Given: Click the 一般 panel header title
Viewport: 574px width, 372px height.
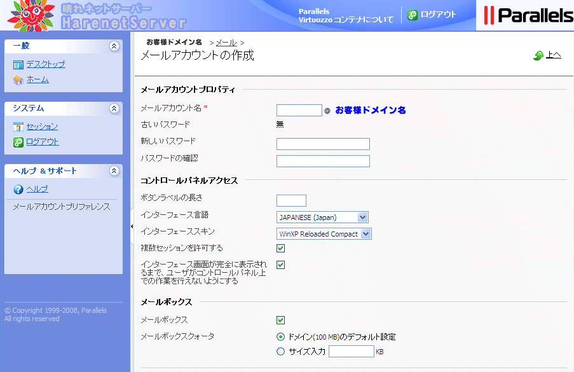Looking at the screenshot, I should click(x=21, y=46).
